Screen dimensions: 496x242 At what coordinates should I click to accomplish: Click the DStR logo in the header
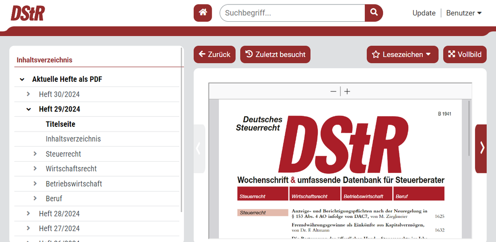click(28, 13)
